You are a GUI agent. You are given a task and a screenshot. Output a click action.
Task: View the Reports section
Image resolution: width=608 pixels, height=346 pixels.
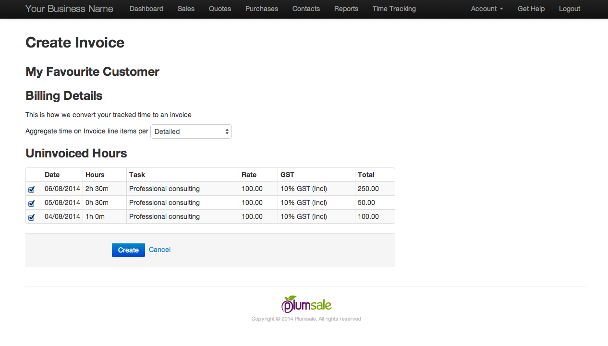pyautogui.click(x=346, y=9)
